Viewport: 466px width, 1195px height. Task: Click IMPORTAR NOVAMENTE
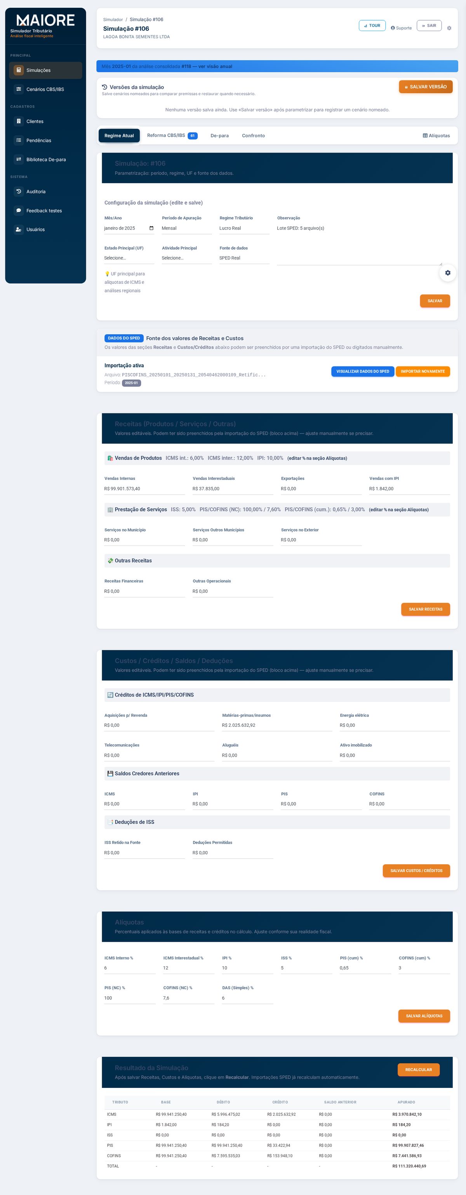tap(423, 372)
